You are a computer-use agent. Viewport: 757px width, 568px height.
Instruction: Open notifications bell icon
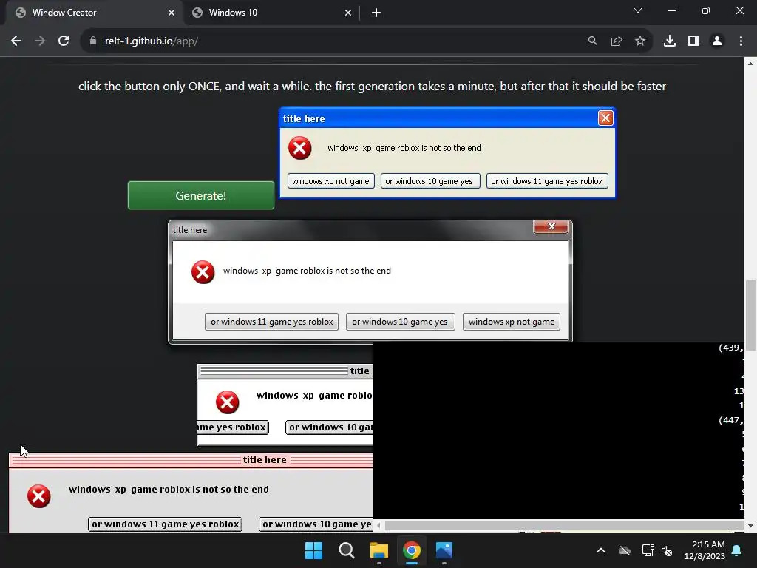pyautogui.click(x=737, y=550)
